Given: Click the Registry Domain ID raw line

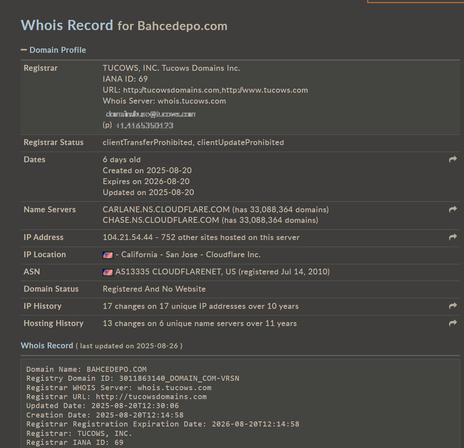Looking at the screenshot, I should coord(133,378).
